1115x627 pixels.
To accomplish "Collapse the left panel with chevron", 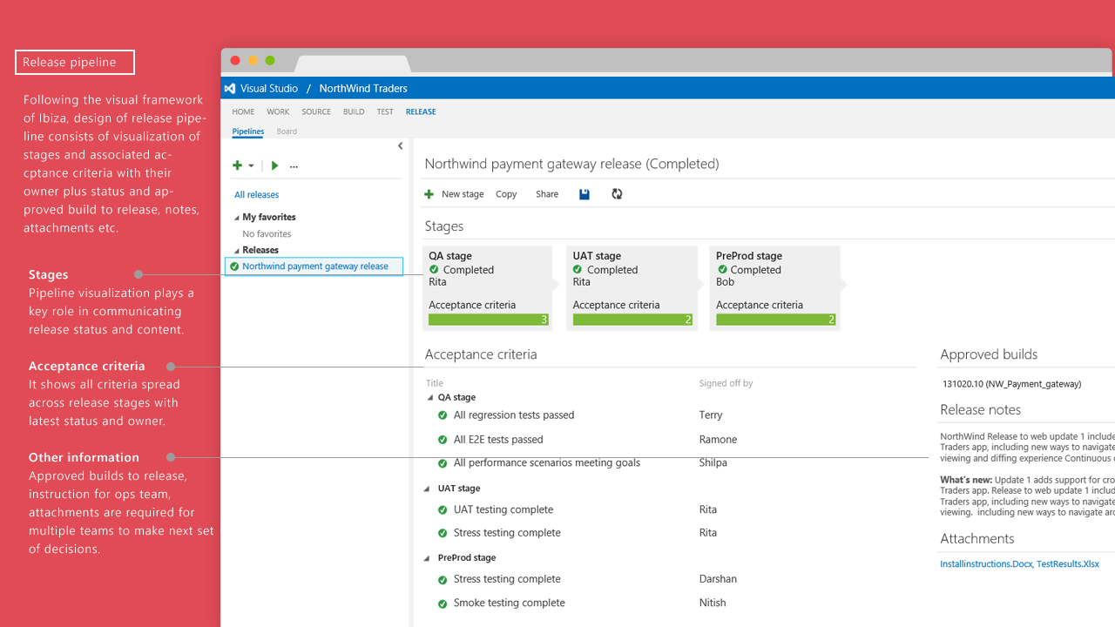I will click(x=400, y=146).
